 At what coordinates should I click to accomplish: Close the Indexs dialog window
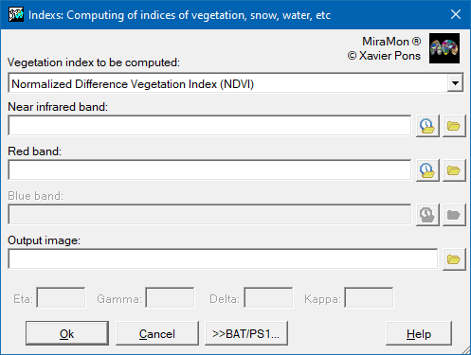click(456, 14)
